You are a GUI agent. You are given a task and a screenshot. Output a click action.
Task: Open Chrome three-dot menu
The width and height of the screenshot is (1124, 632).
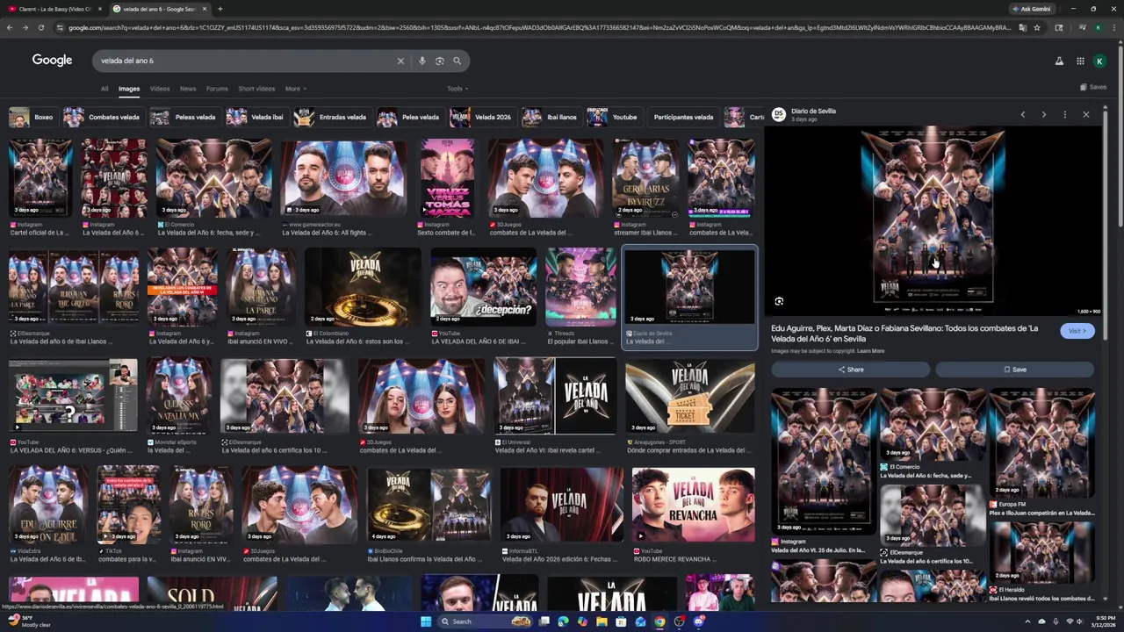(1113, 27)
